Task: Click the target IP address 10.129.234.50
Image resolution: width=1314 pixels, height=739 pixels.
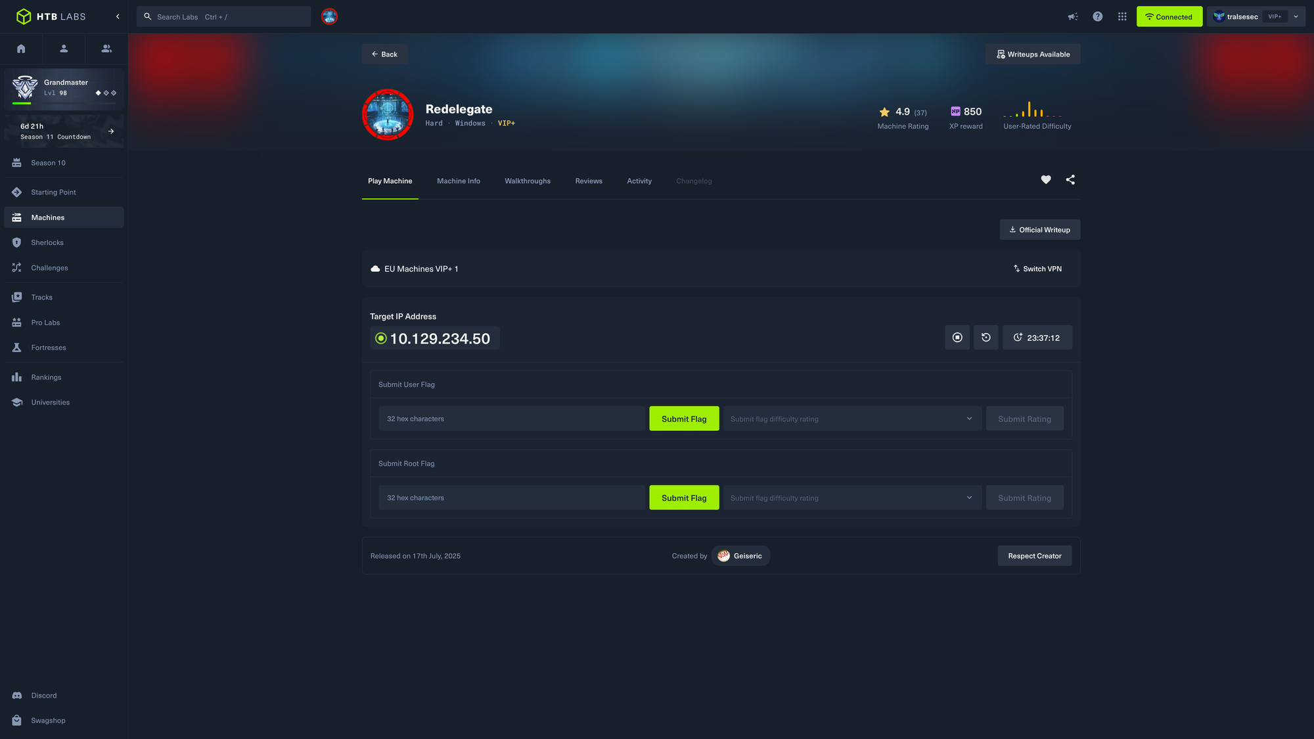Action: tap(440, 338)
